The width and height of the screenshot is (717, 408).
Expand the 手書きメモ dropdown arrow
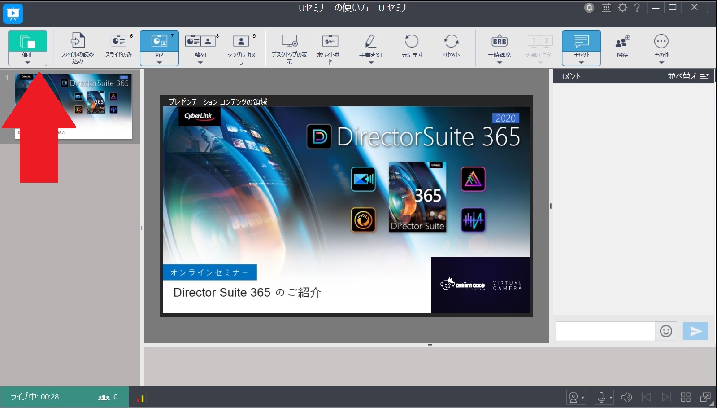371,63
